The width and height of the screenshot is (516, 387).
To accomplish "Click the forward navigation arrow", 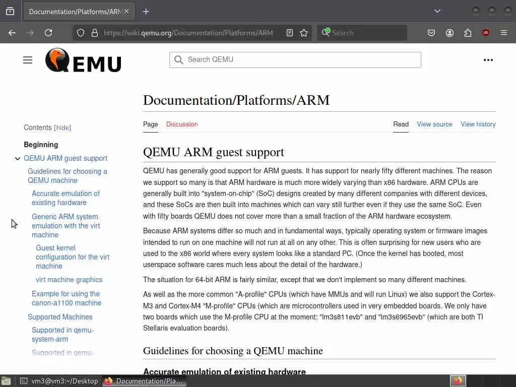I will tap(30, 33).
